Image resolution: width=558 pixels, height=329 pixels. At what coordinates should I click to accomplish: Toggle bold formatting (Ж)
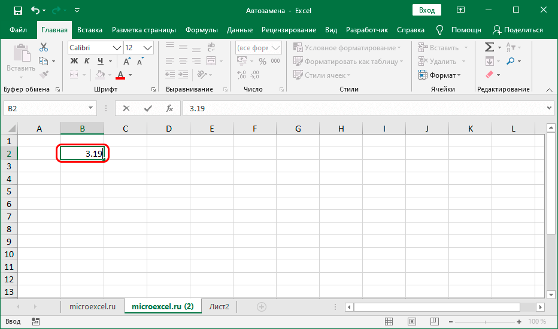click(x=74, y=61)
